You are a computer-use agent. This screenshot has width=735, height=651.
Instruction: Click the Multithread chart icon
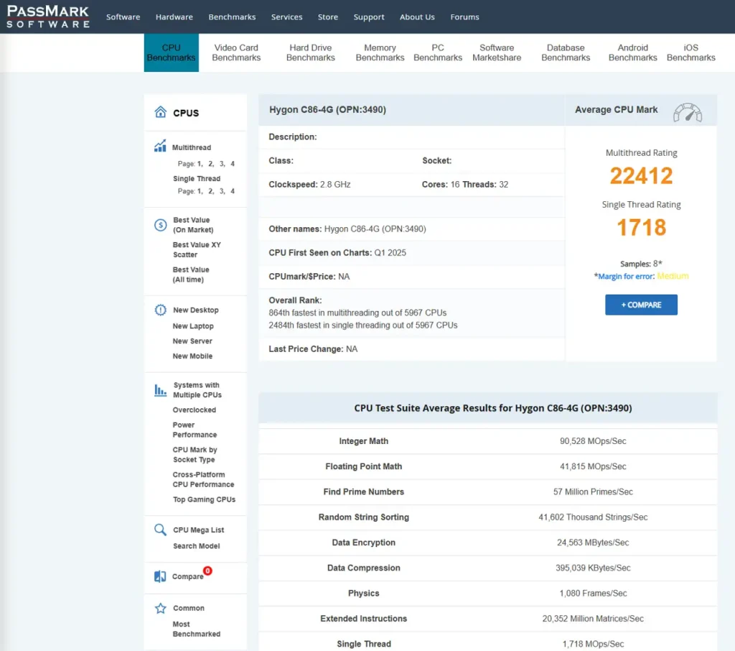click(x=160, y=146)
